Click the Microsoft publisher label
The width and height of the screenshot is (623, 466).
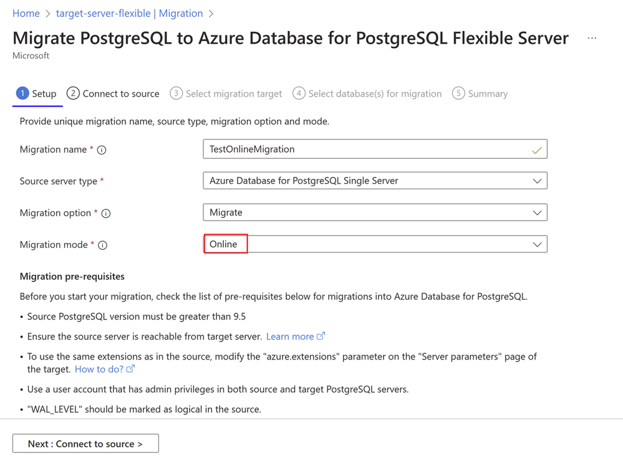(31, 55)
